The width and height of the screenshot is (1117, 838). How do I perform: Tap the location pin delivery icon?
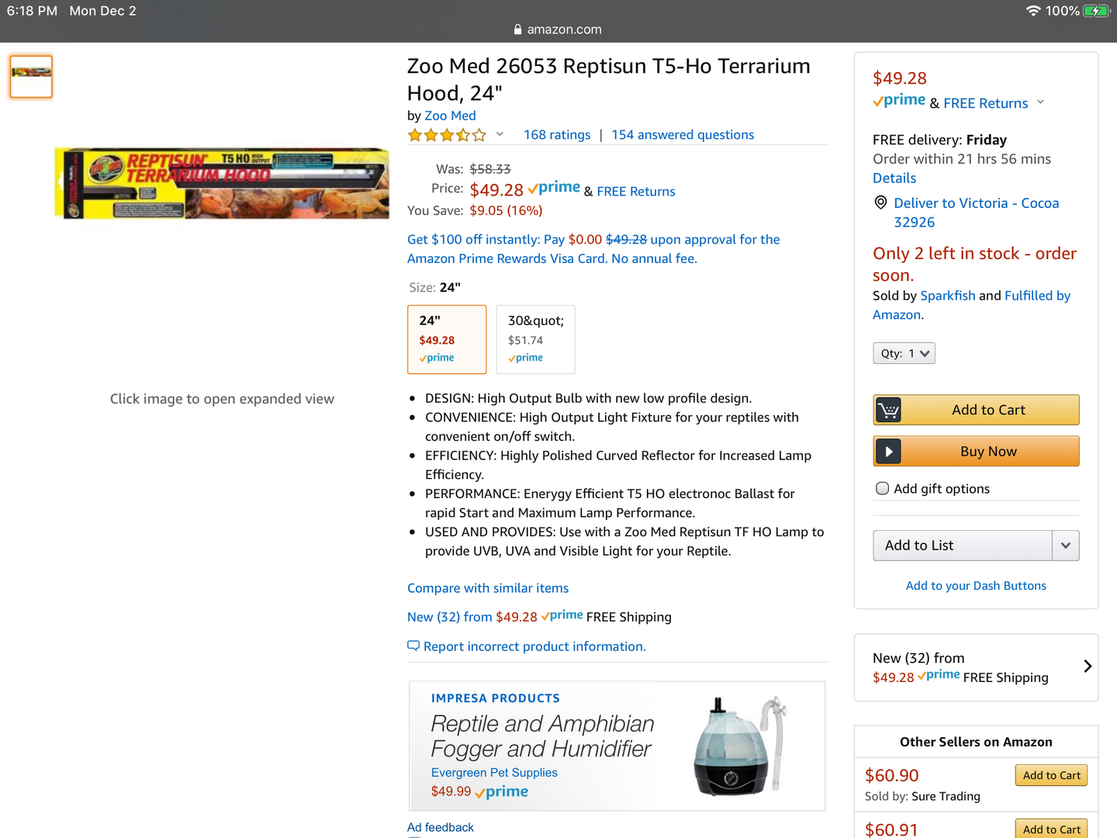880,203
